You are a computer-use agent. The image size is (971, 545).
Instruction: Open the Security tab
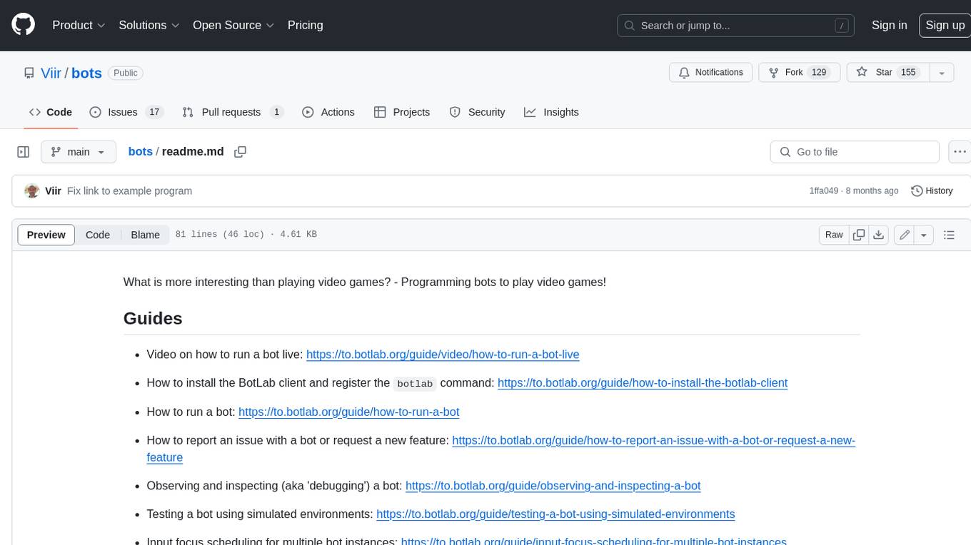478,112
